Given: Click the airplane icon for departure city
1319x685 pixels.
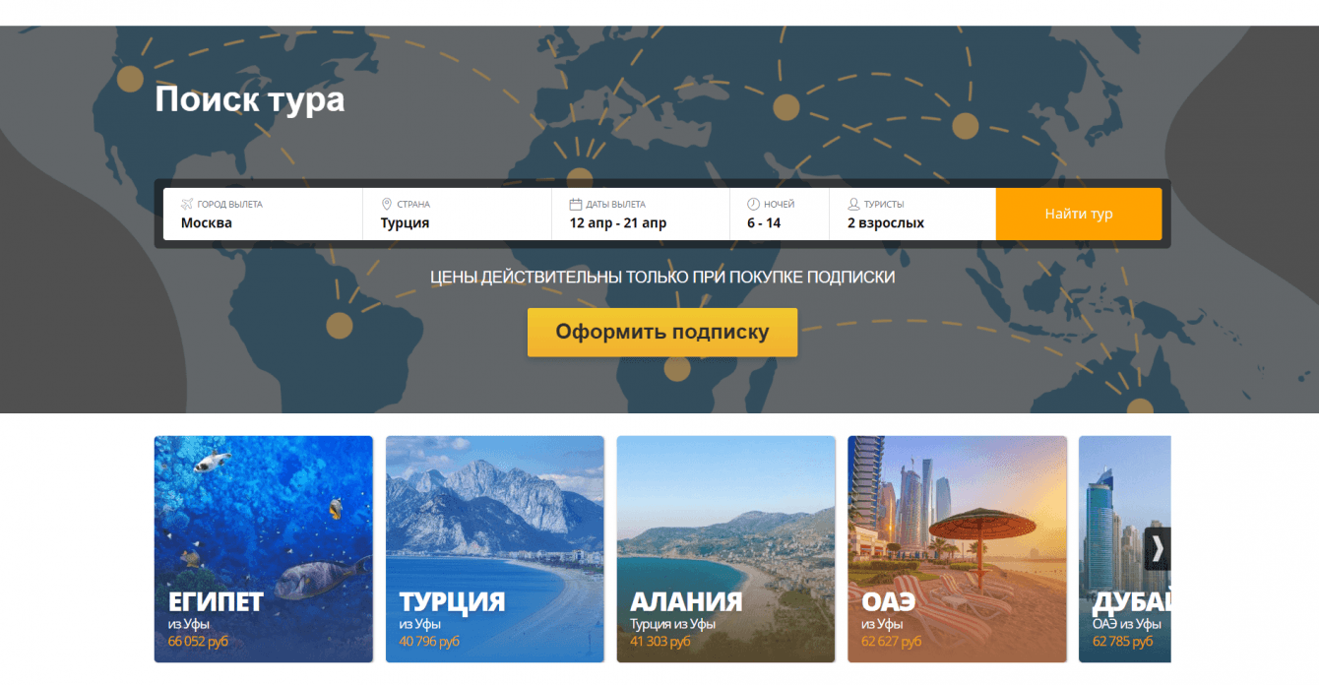Looking at the screenshot, I should (187, 204).
